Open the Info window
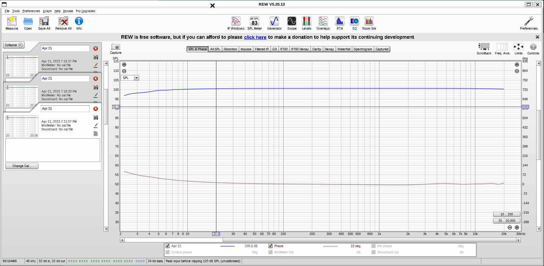The width and height of the screenshot is (544, 266). point(79,23)
